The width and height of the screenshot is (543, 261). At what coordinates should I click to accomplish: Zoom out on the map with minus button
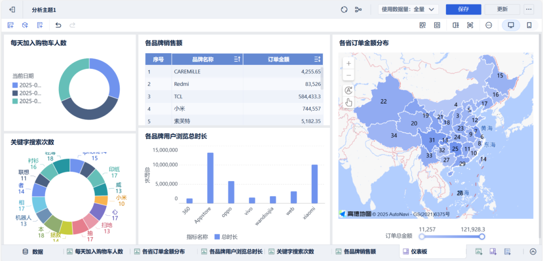click(x=348, y=75)
